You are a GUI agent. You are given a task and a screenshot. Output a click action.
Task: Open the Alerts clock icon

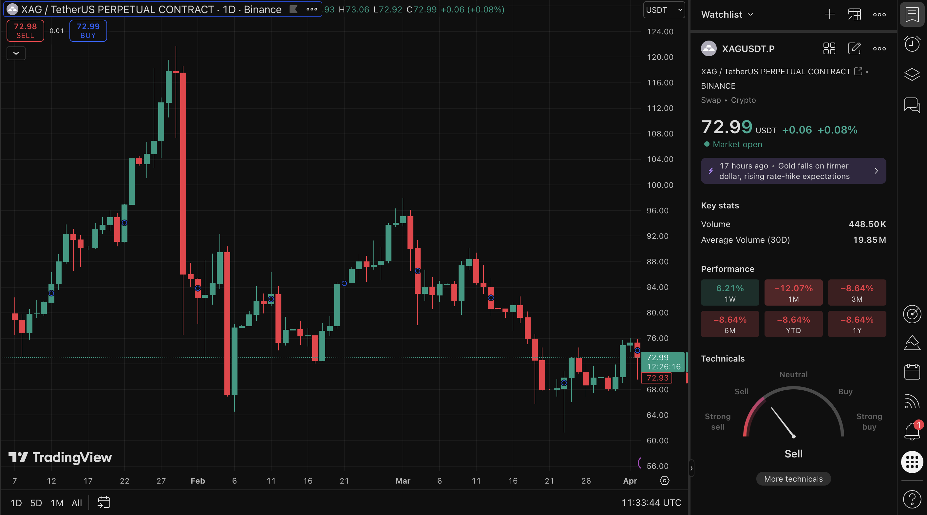(912, 44)
